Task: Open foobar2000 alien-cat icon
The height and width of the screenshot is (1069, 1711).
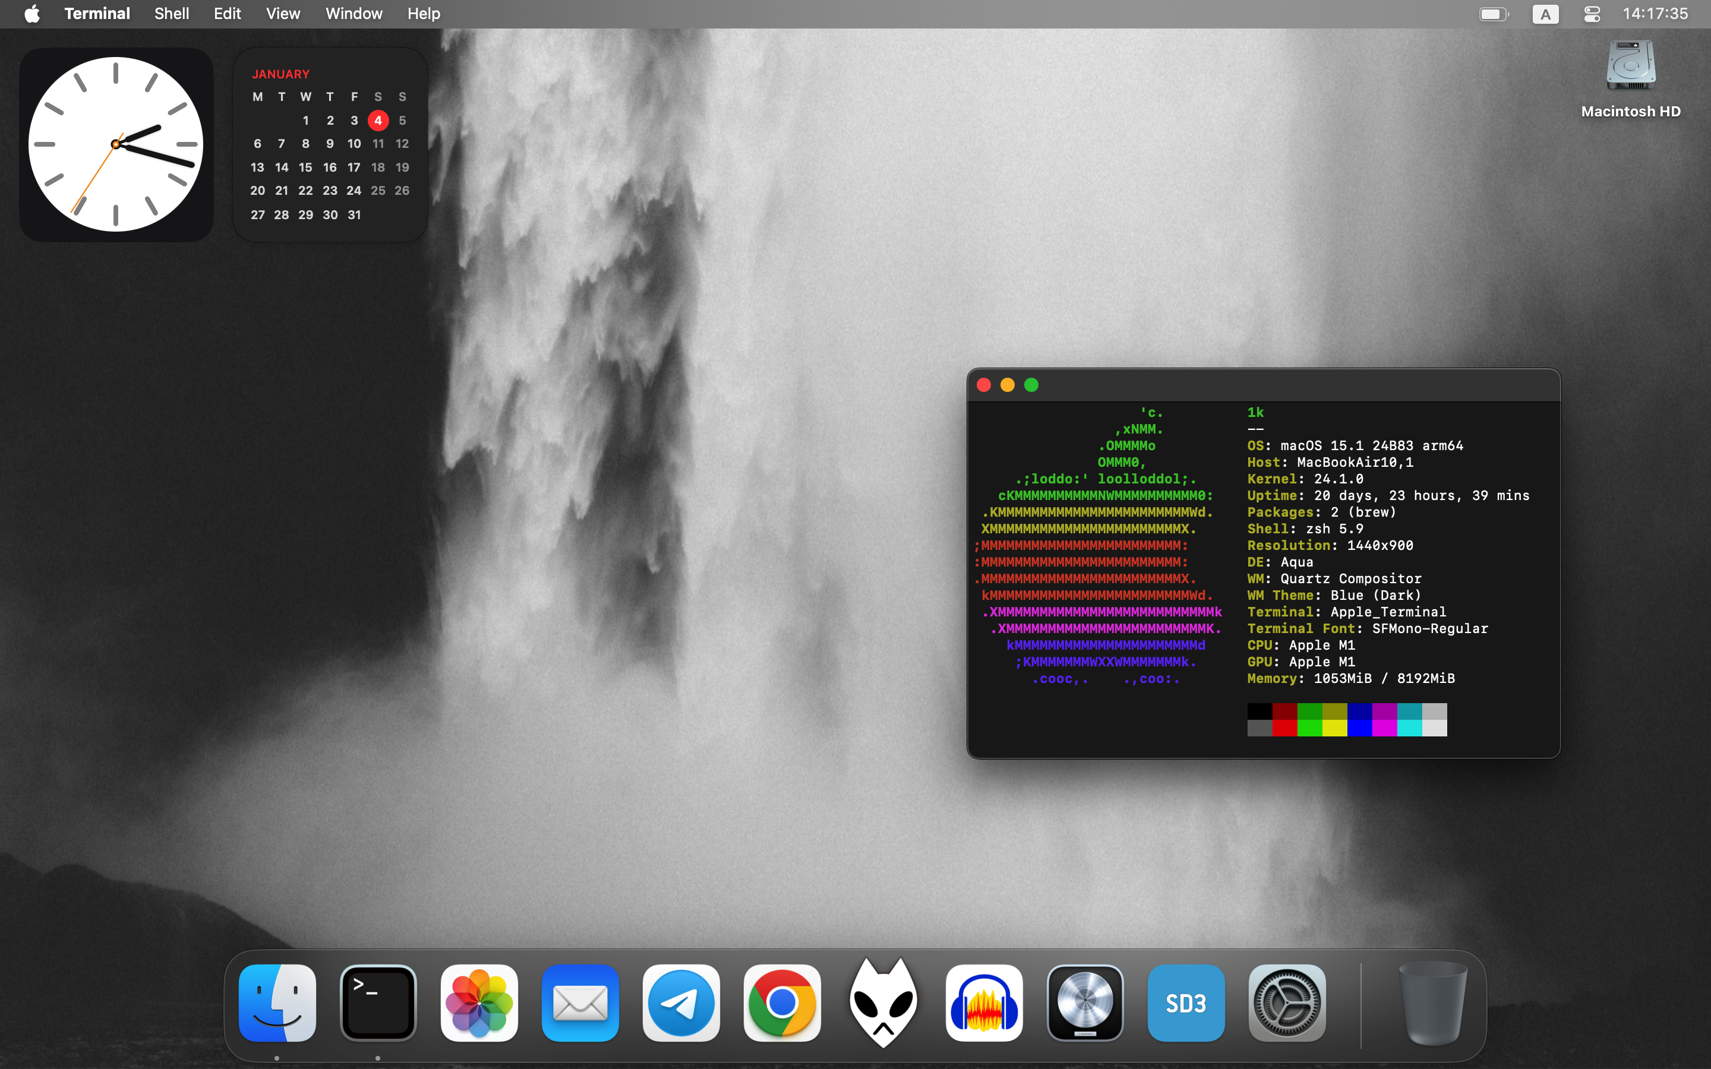Action: pos(883,1002)
